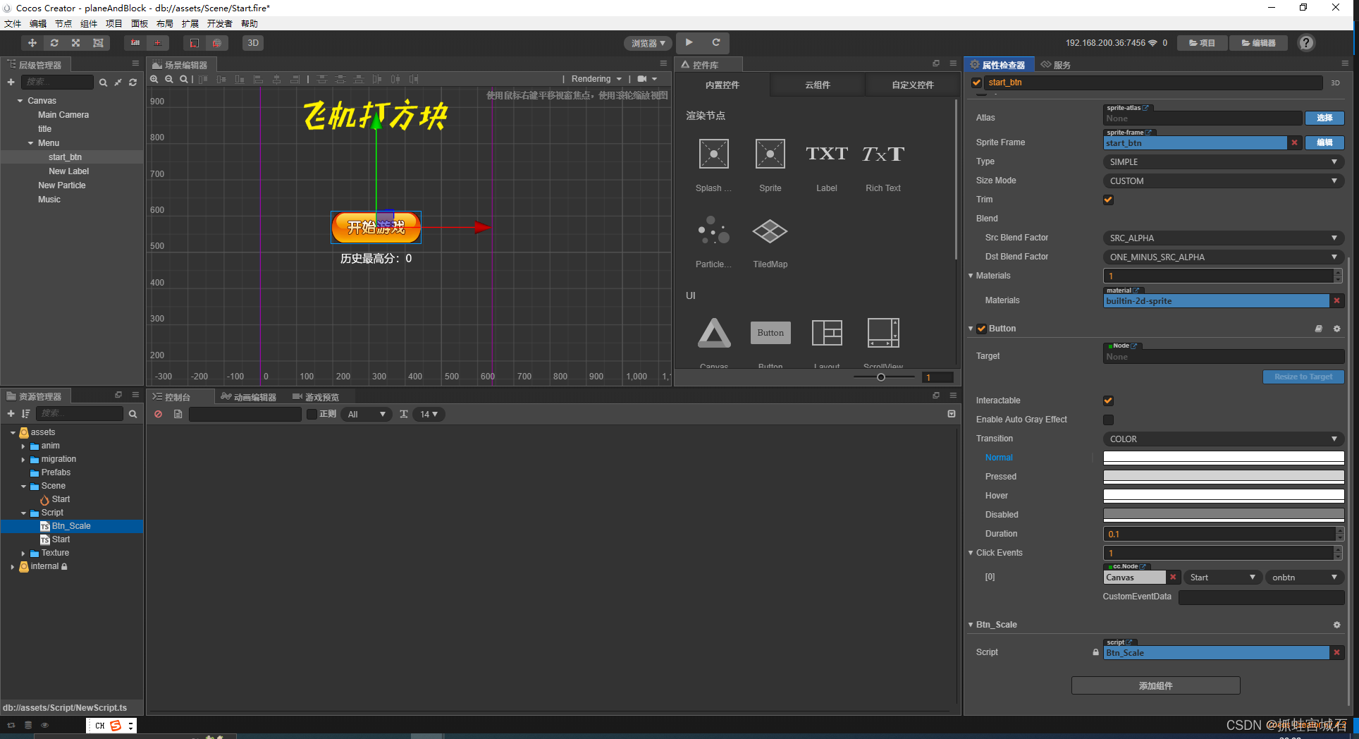
Task: Open the sprite Type dropdown
Action: [1223, 161]
